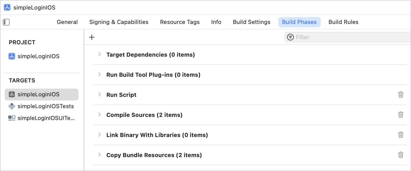This screenshot has width=411, height=171.
Task: Delete the Run Script build phase
Action: pos(401,95)
